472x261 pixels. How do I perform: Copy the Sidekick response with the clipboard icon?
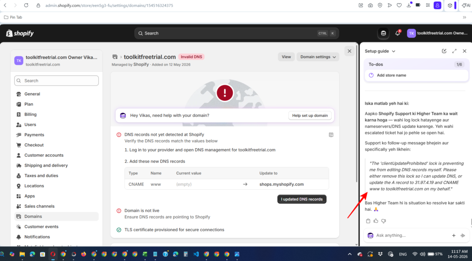(368, 221)
